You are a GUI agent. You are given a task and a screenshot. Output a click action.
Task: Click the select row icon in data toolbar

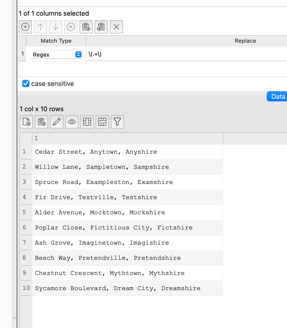(x=102, y=122)
